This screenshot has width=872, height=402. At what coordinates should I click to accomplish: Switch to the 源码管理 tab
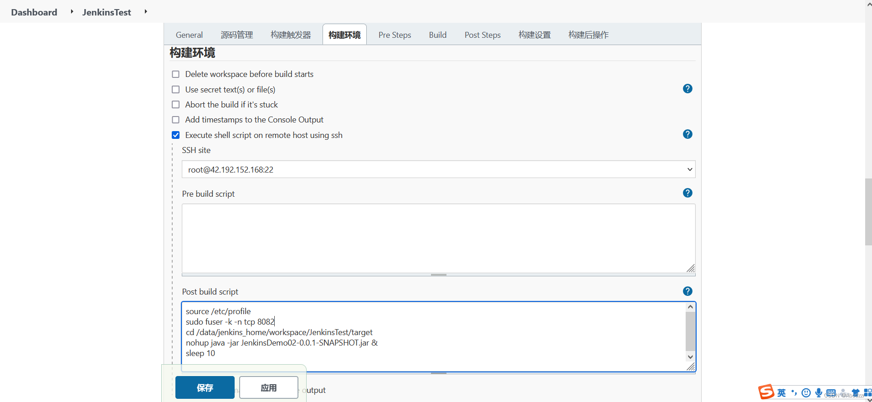click(x=236, y=35)
